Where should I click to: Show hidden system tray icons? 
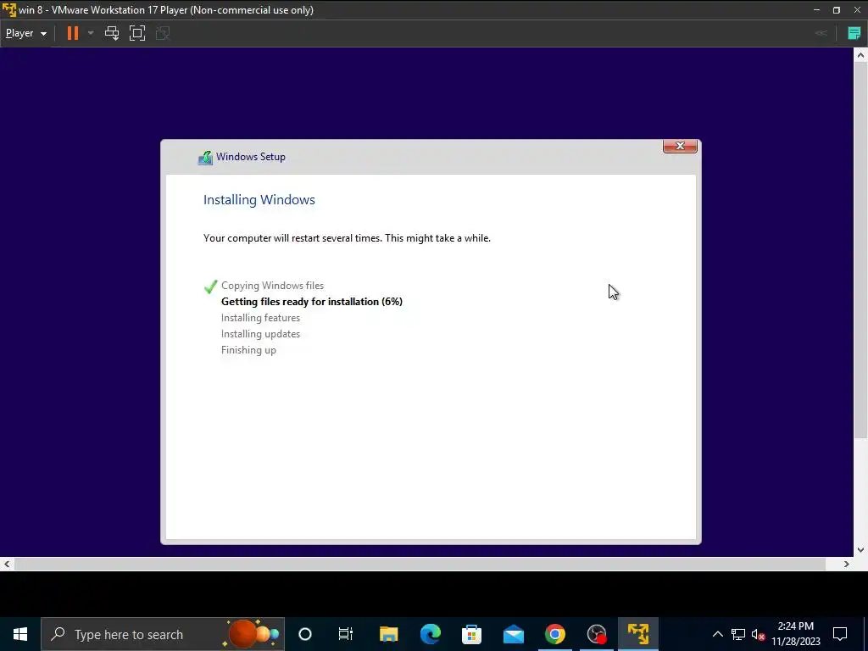point(717,634)
